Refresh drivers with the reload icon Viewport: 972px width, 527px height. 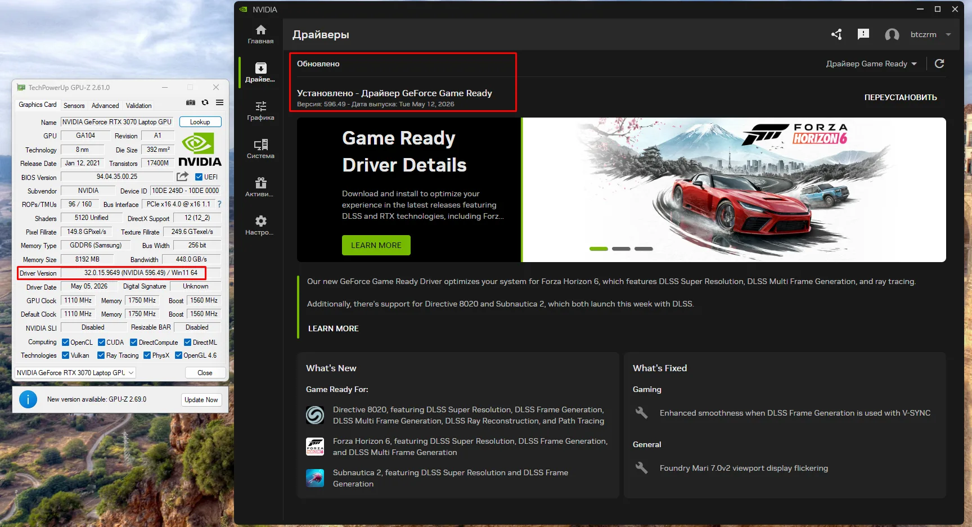coord(939,64)
